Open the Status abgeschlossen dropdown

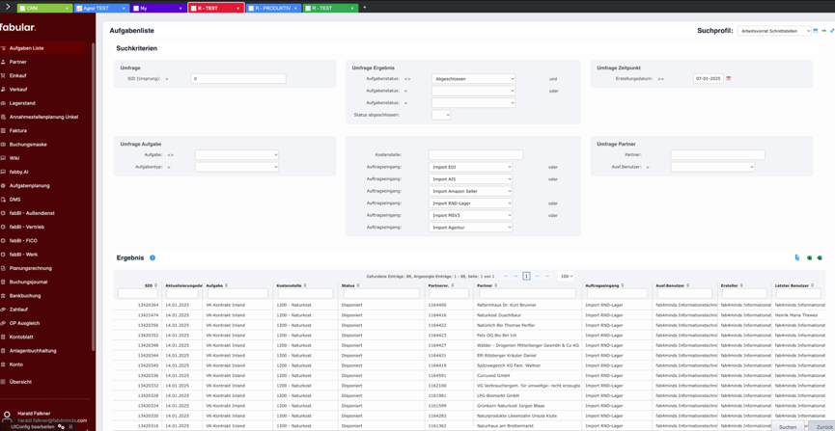tap(441, 115)
